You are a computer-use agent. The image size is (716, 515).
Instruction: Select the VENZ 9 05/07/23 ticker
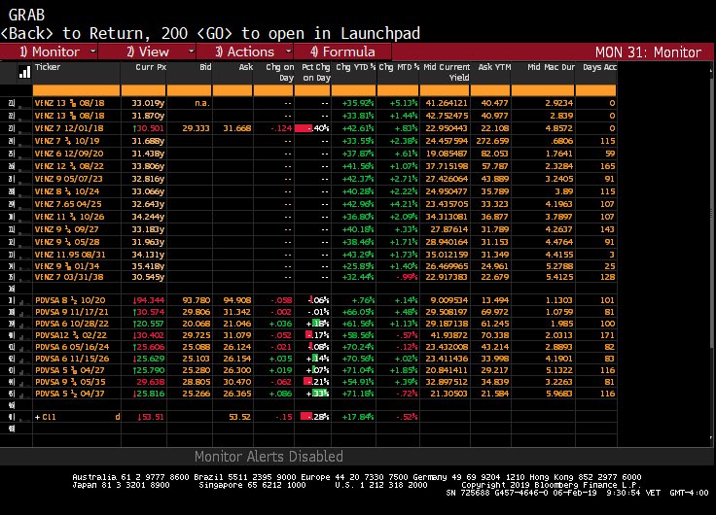point(68,179)
